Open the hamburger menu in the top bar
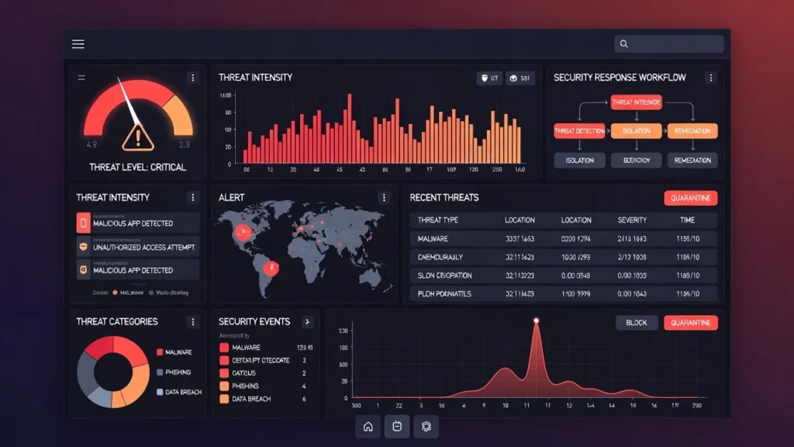The width and height of the screenshot is (794, 447). 78,44
